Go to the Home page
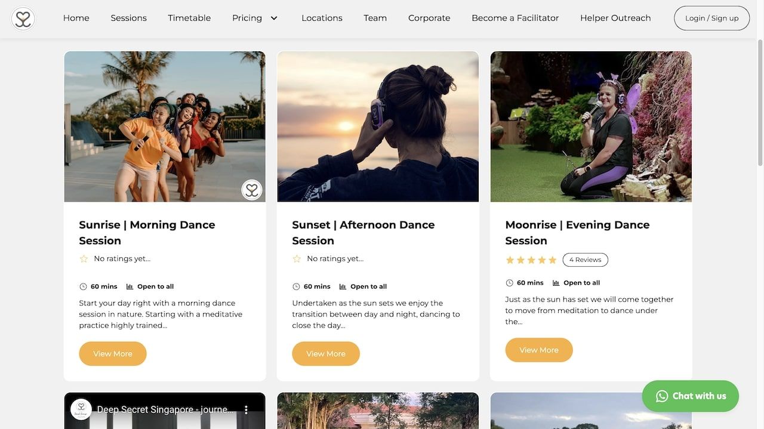This screenshot has width=764, height=429. coord(76,18)
